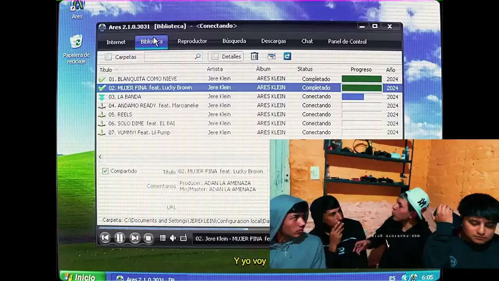Click the progress bar of MUJER FINA

coord(362,88)
